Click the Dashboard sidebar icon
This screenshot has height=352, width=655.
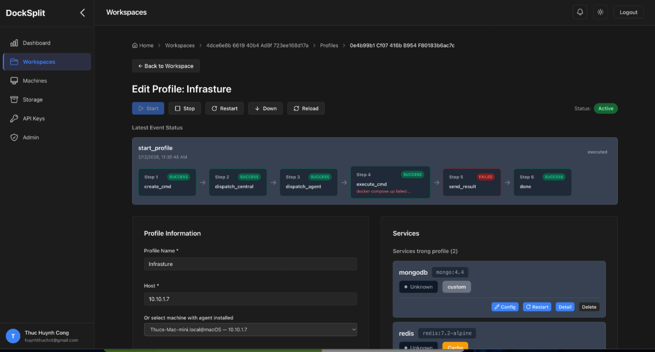click(x=14, y=43)
